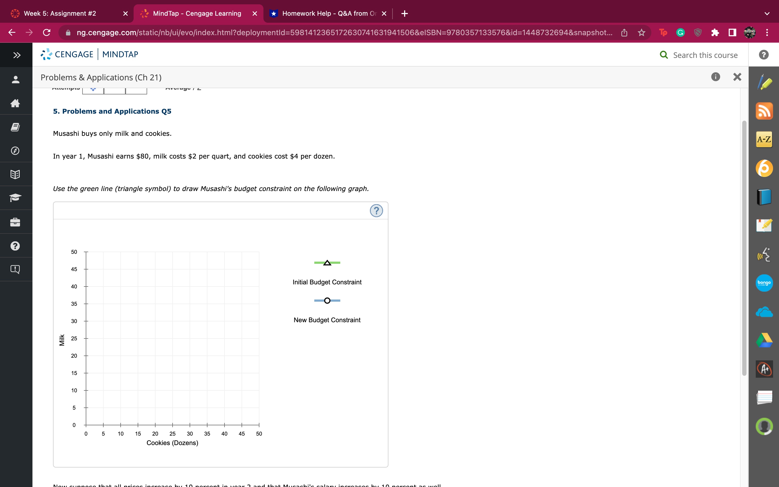The image size is (779, 487).
Task: Open the tab search chevron at top right
Action: (x=767, y=14)
